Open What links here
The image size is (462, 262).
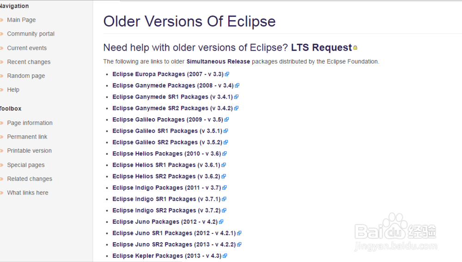[x=28, y=193]
